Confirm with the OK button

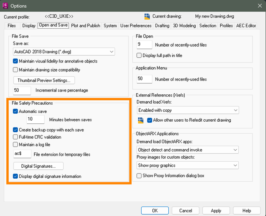point(155,210)
